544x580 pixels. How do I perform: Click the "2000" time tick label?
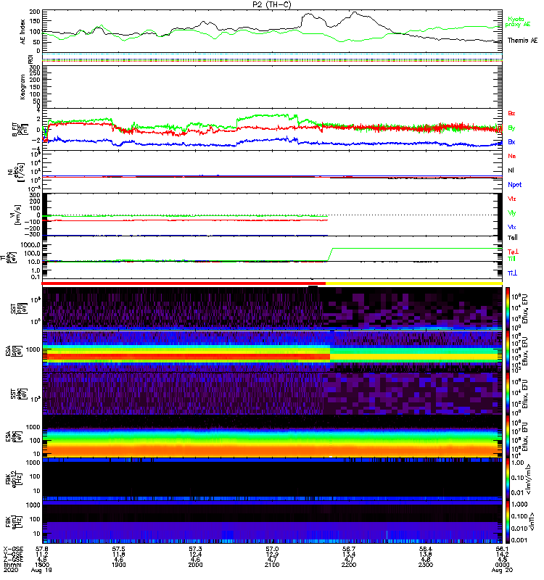[195, 565]
